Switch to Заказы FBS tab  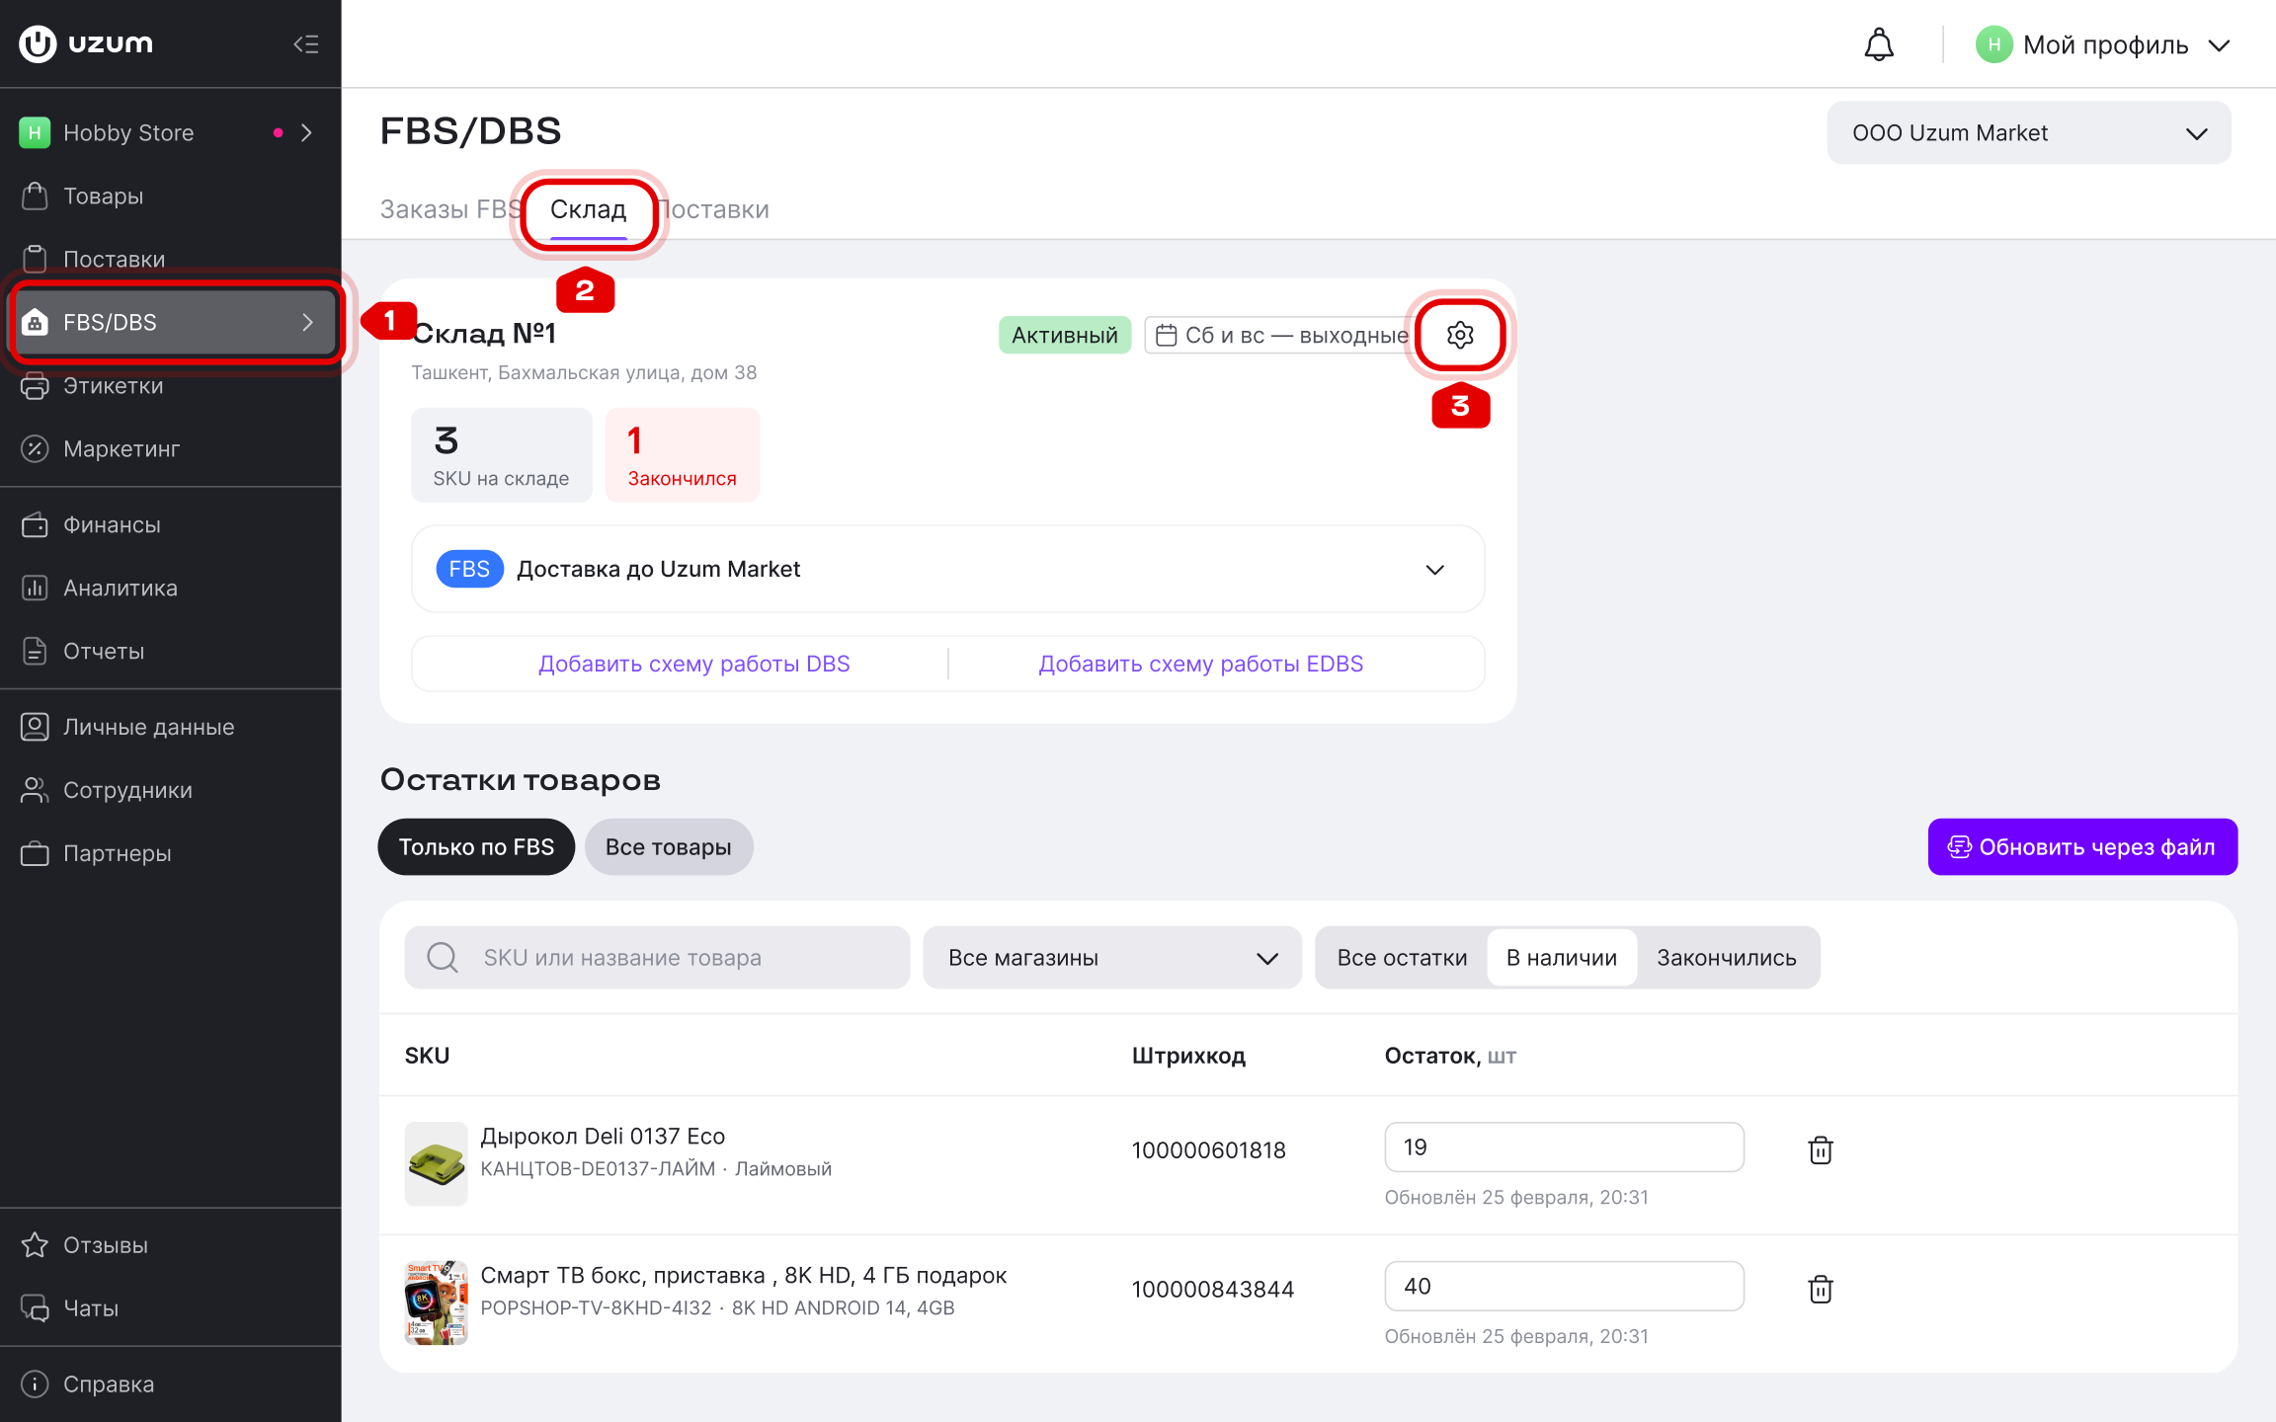point(449,209)
